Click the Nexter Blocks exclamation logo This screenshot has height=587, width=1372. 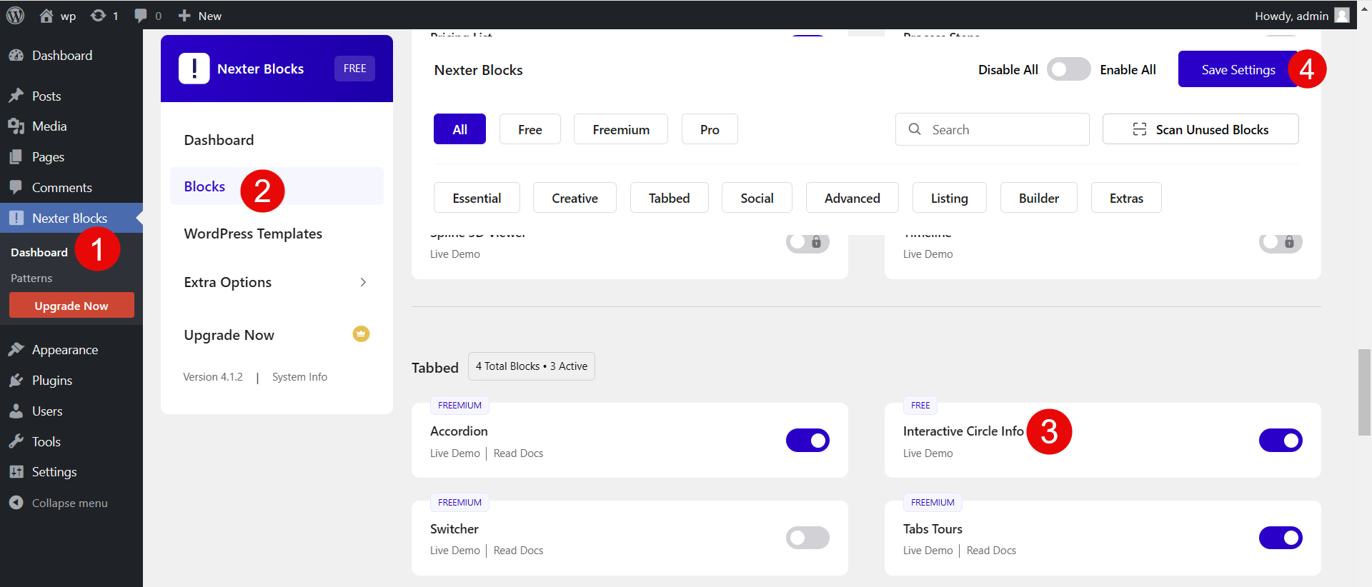click(x=194, y=69)
